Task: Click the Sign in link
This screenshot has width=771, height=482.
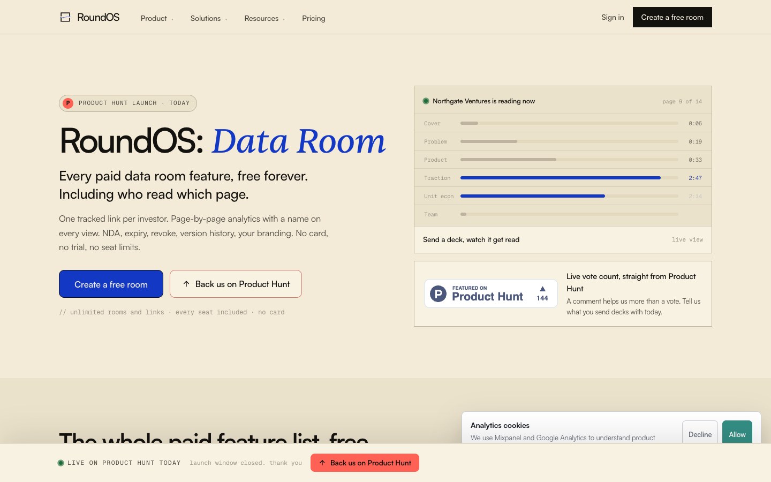Action: pyautogui.click(x=613, y=17)
